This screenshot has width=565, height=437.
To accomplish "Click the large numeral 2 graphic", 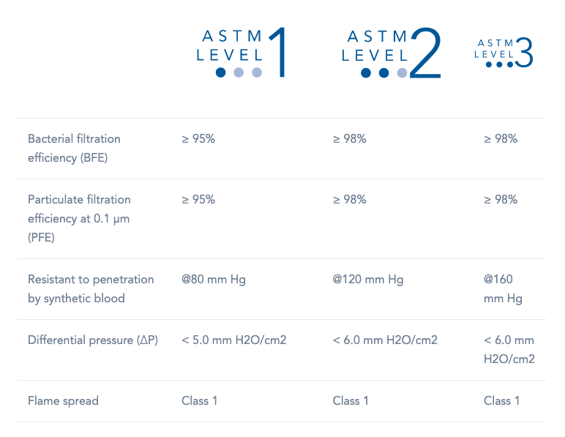I will click(425, 53).
